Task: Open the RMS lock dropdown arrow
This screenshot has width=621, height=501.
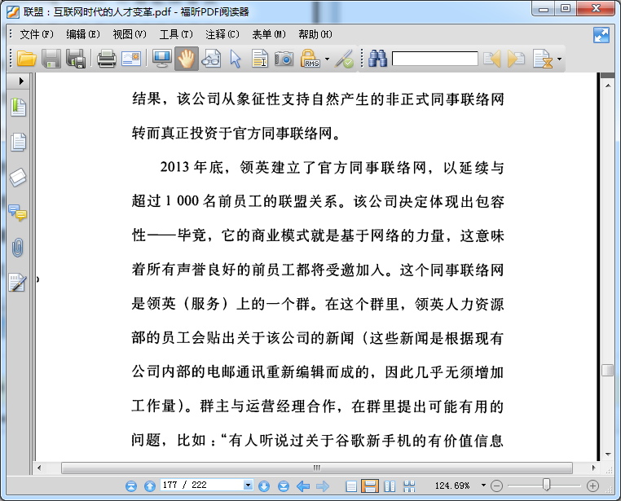Action: coord(327,59)
